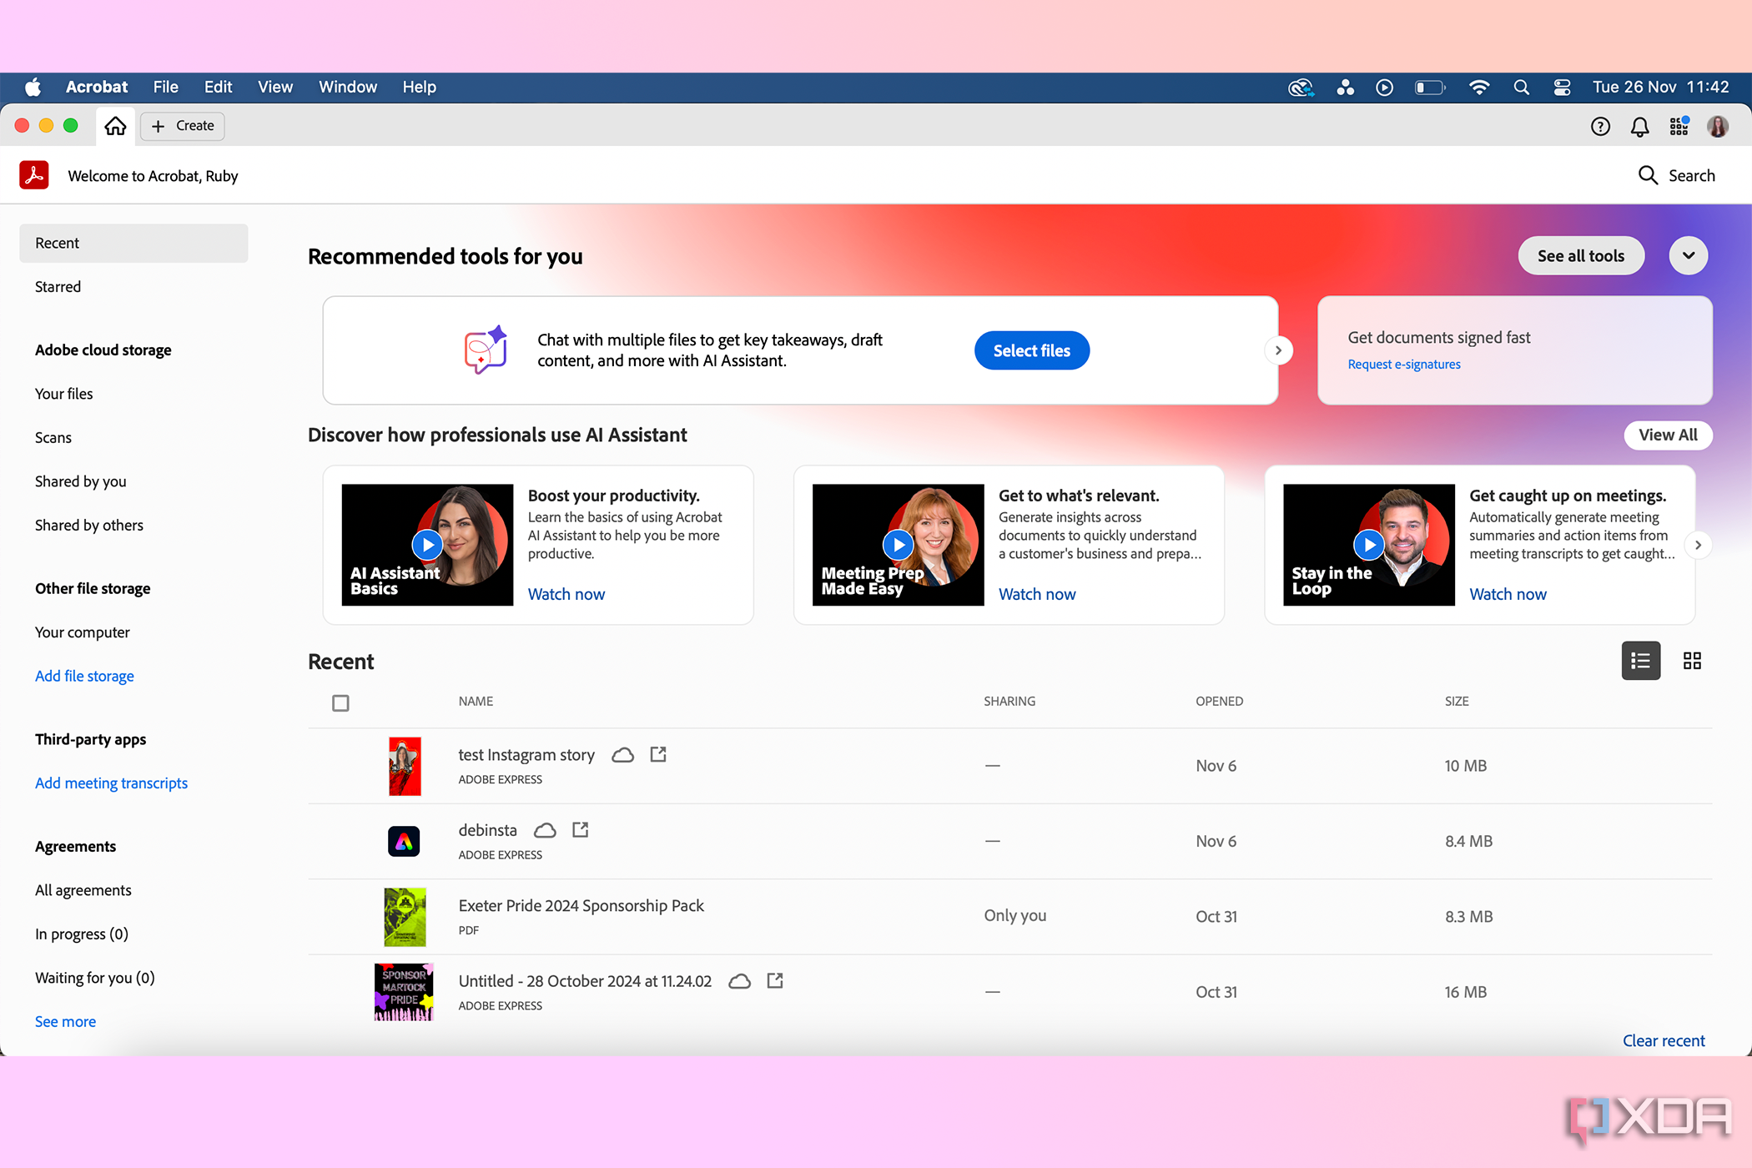Open debinsta via external link icon
The height and width of the screenshot is (1168, 1752).
click(581, 829)
